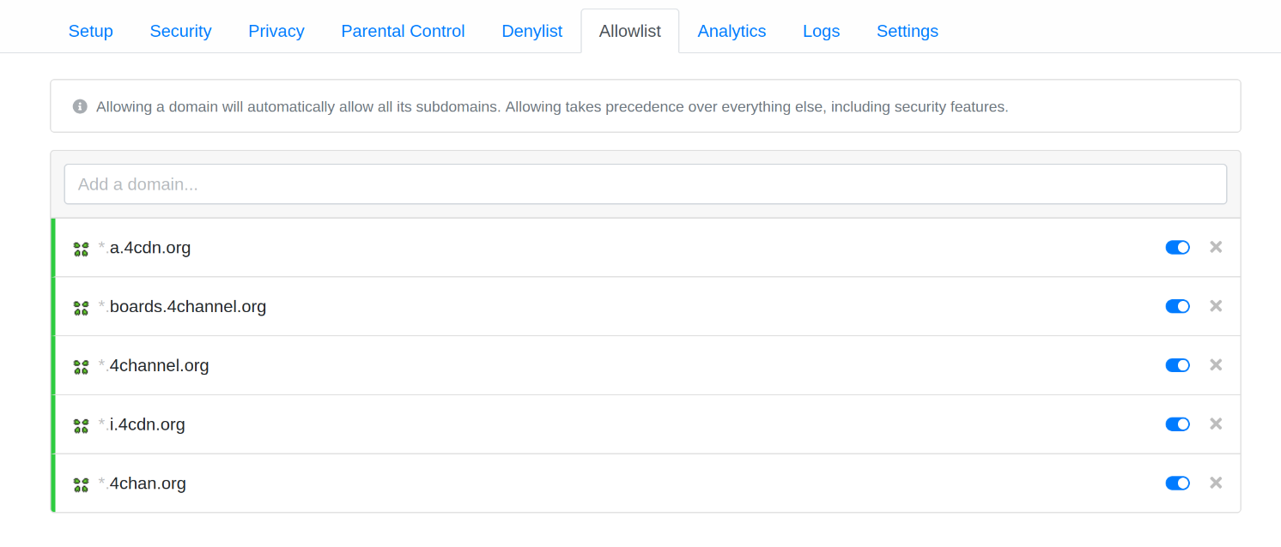Click the a.4cdn.org domain text

coord(150,248)
